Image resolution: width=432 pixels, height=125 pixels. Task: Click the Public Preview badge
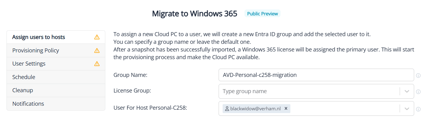[x=262, y=14]
